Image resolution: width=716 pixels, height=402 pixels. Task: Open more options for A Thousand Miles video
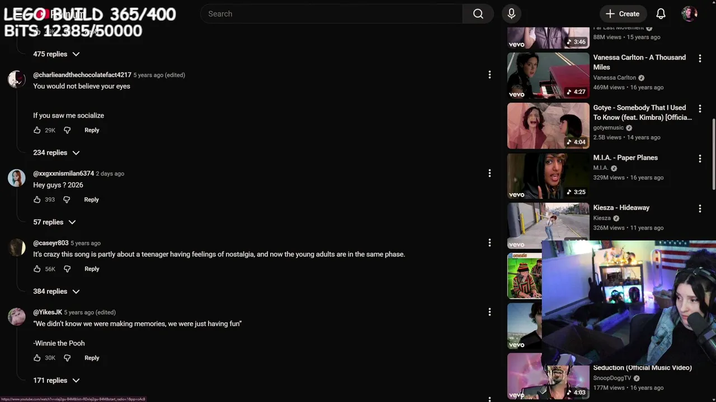click(700, 58)
